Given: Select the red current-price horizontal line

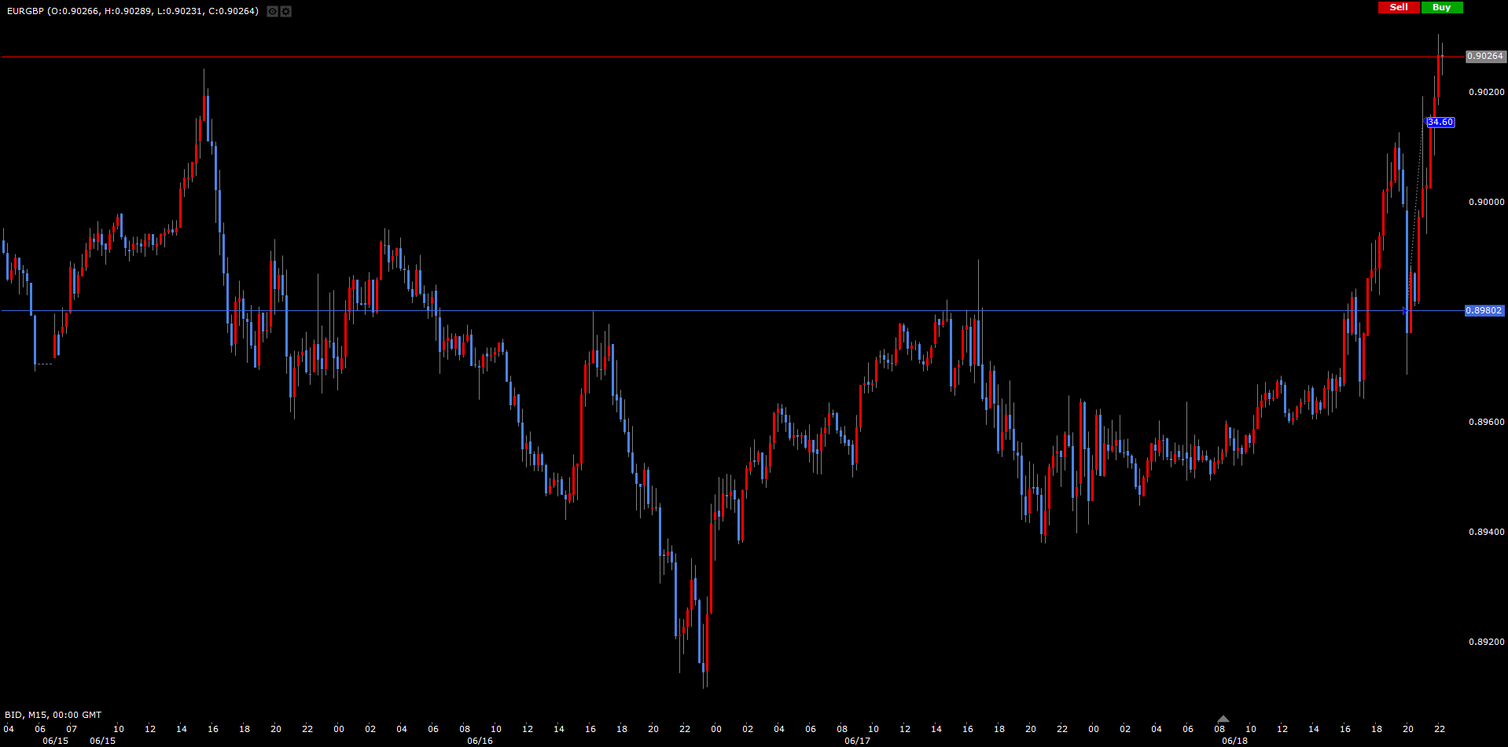Looking at the screenshot, I should click(708, 57).
